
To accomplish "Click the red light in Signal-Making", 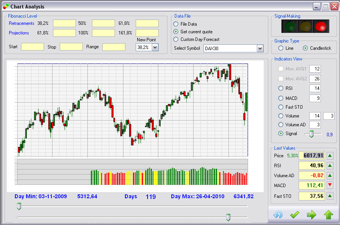I will pyautogui.click(x=321, y=26).
